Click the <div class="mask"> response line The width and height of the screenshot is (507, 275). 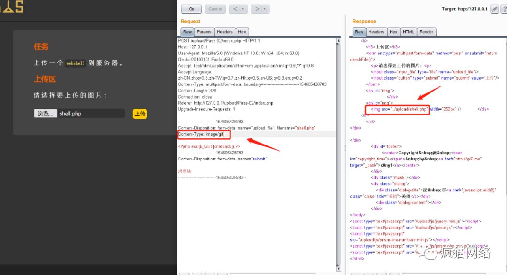tap(395, 177)
